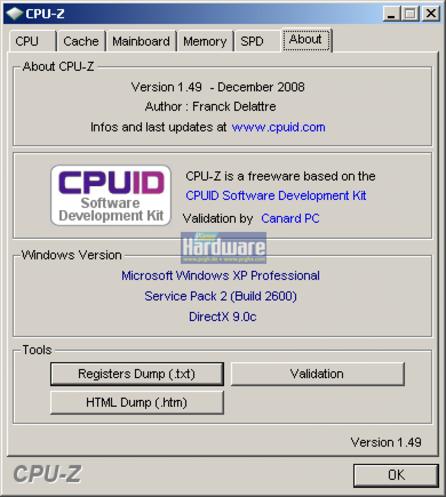
Task: Open the Canard PC link
Action: coord(290,218)
